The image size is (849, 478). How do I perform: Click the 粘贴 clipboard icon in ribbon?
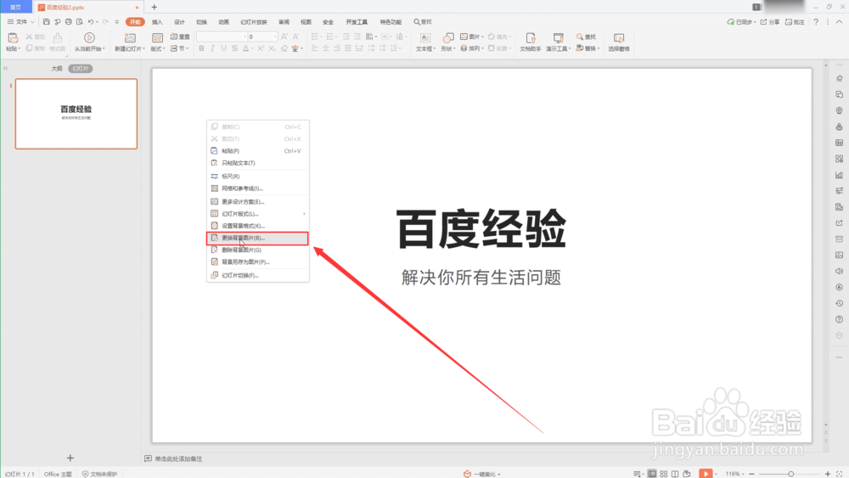pos(13,37)
